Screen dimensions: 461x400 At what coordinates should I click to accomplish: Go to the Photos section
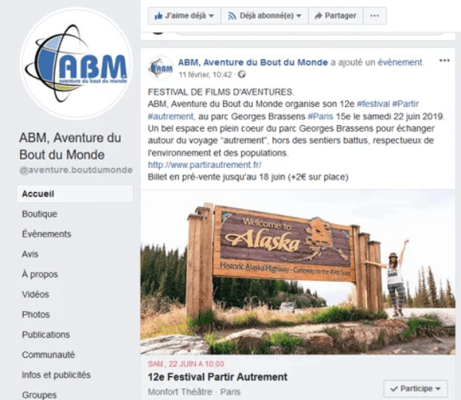tap(36, 314)
